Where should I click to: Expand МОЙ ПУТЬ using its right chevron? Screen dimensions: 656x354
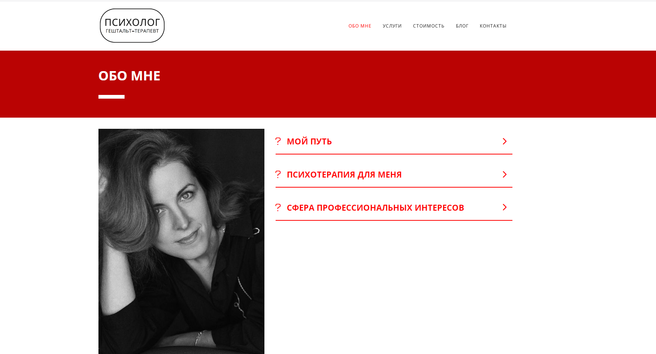[505, 141]
